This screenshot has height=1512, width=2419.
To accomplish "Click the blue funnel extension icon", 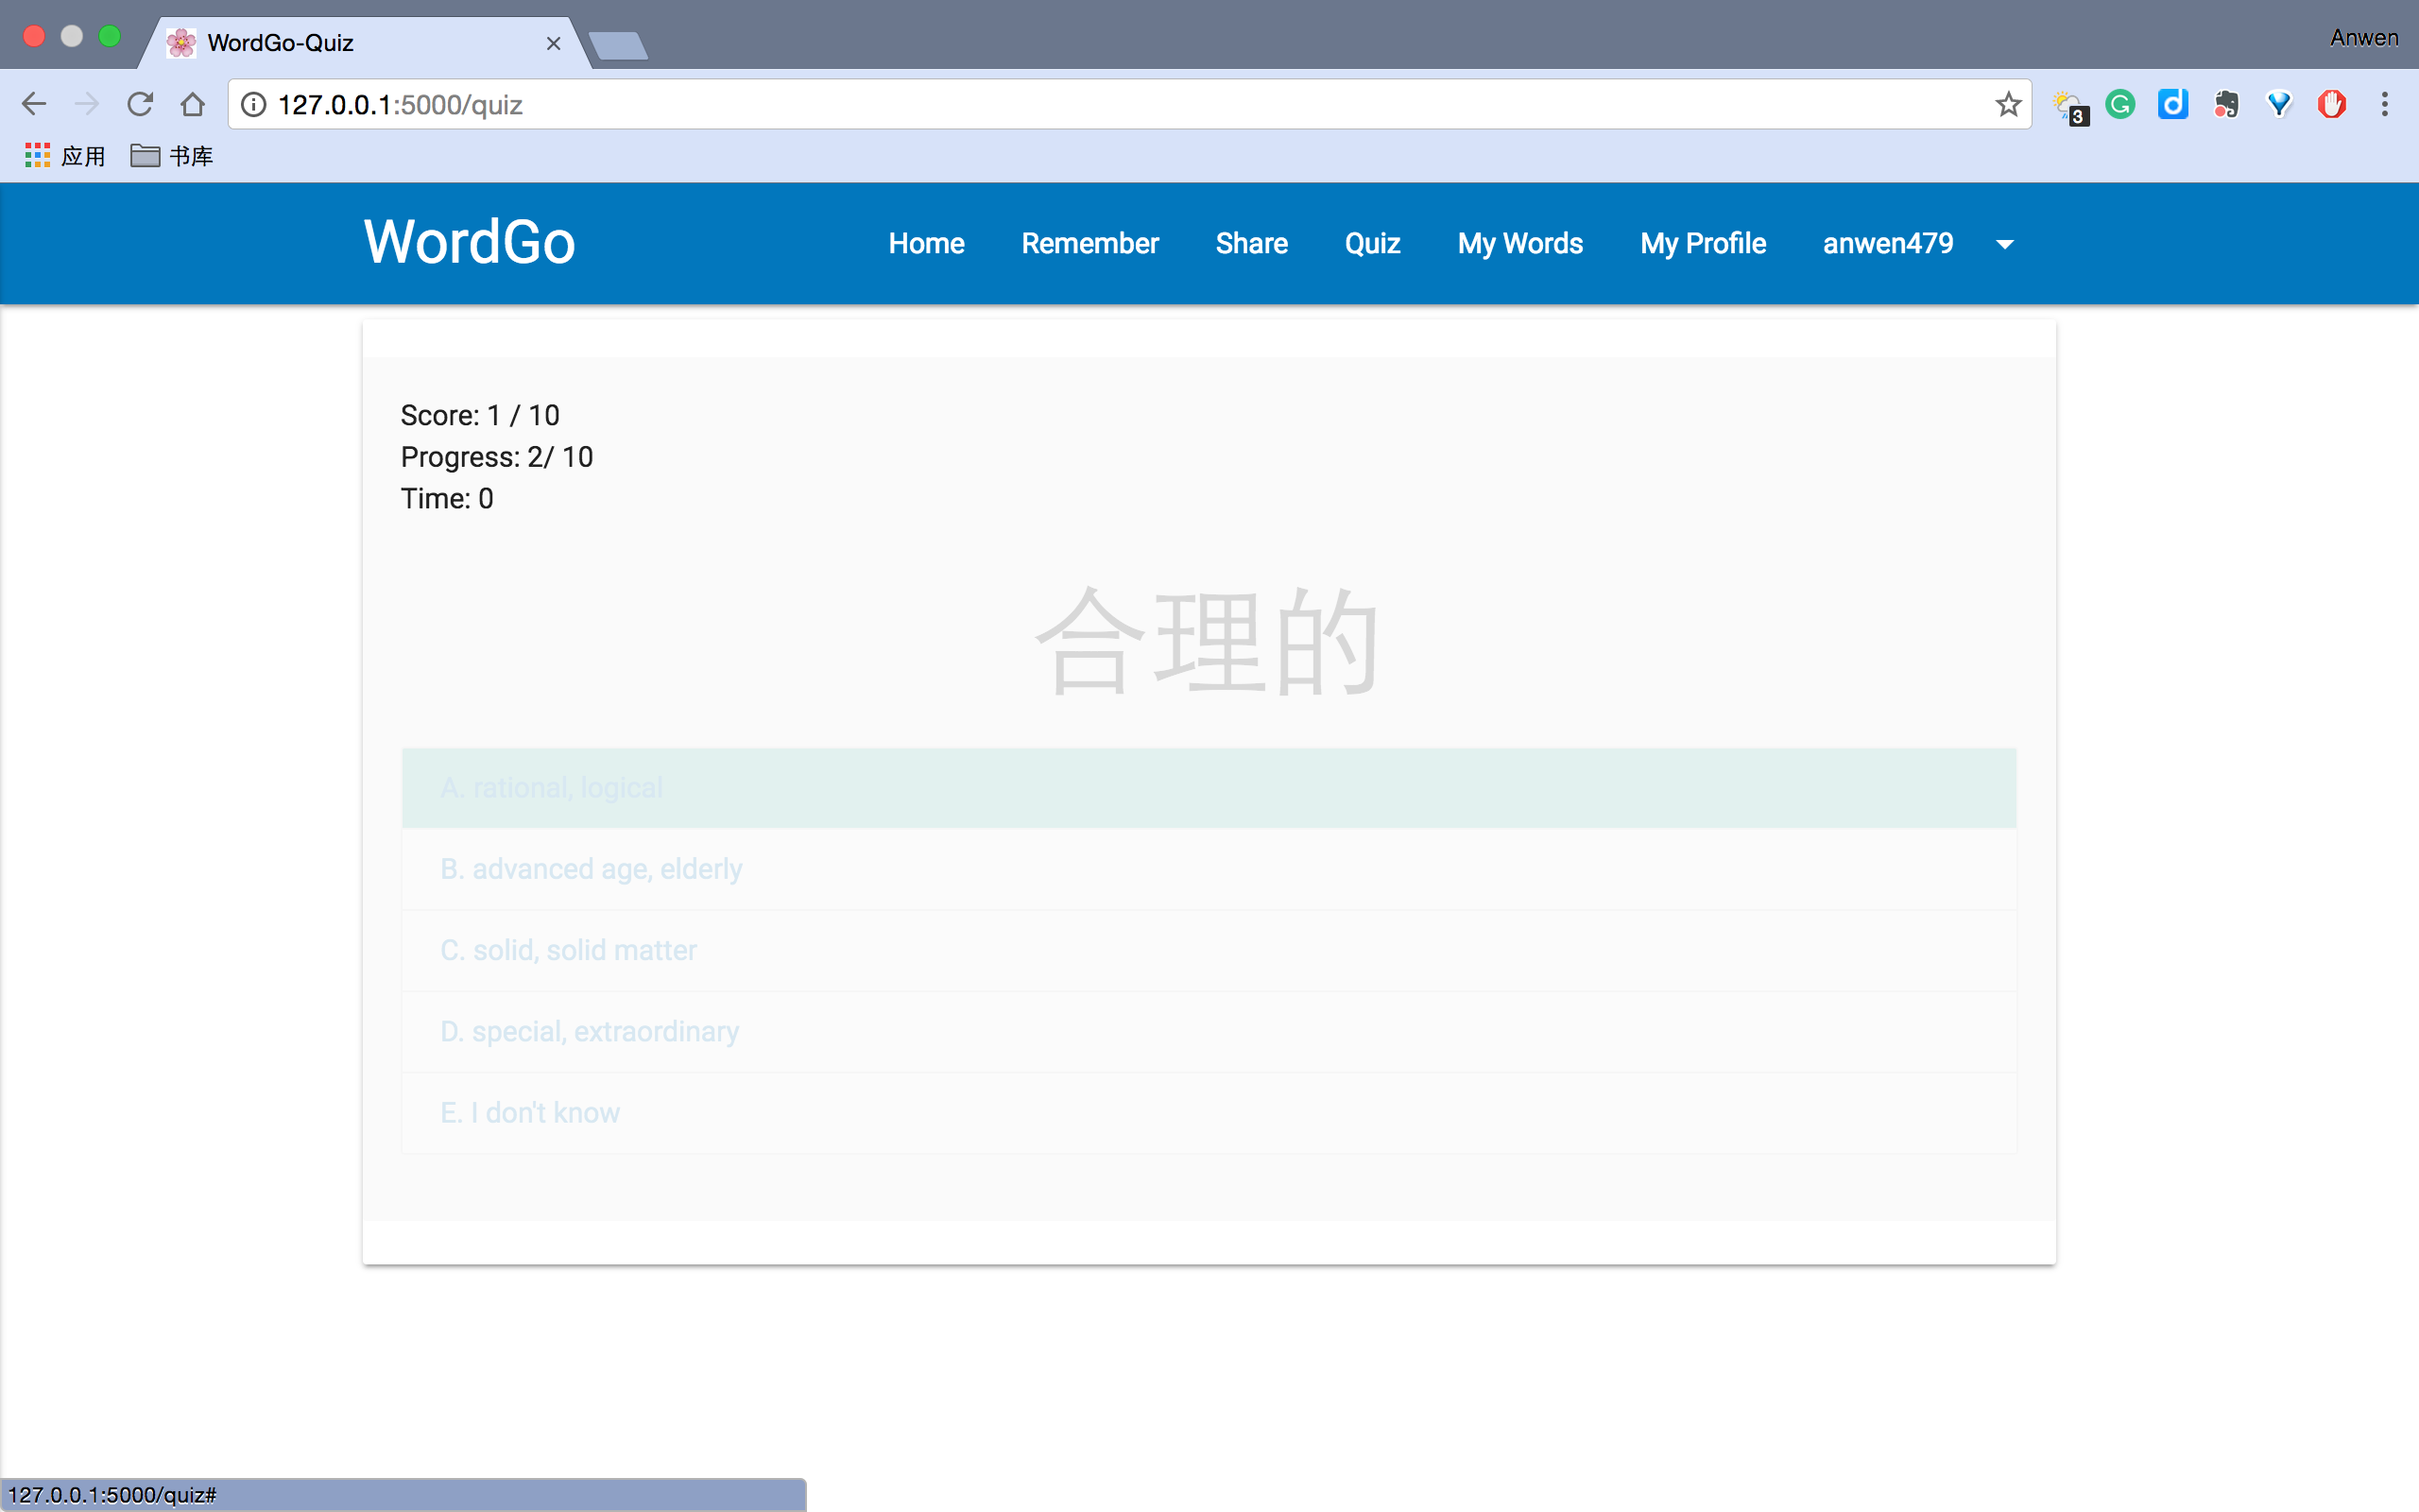I will click(x=2278, y=105).
